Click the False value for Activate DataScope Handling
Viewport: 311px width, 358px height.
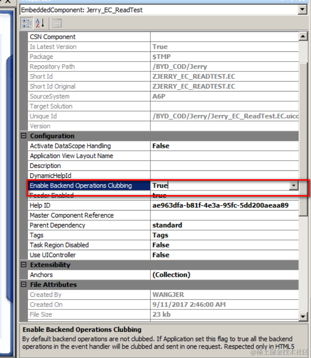coord(161,146)
